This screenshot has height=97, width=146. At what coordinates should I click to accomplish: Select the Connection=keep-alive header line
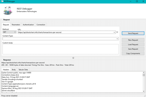pyautogui.click(x=10, y=75)
